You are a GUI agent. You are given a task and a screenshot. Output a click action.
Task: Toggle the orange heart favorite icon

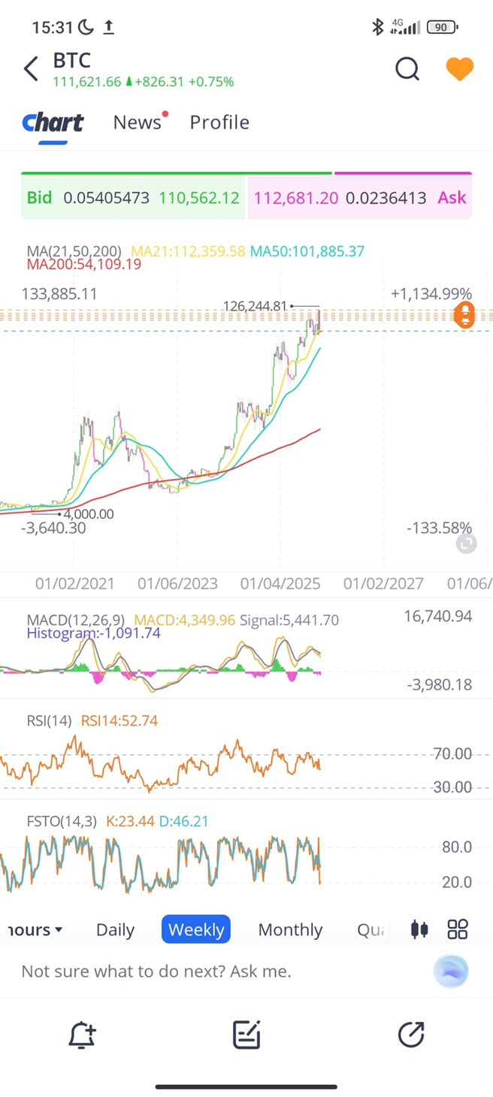tap(459, 69)
